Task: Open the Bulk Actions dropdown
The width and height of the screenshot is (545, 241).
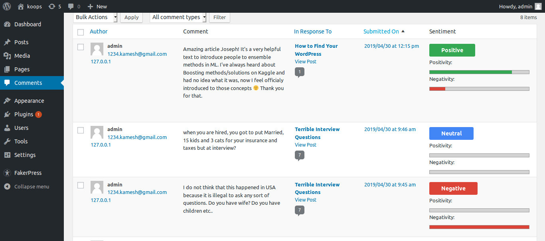Action: tap(95, 17)
